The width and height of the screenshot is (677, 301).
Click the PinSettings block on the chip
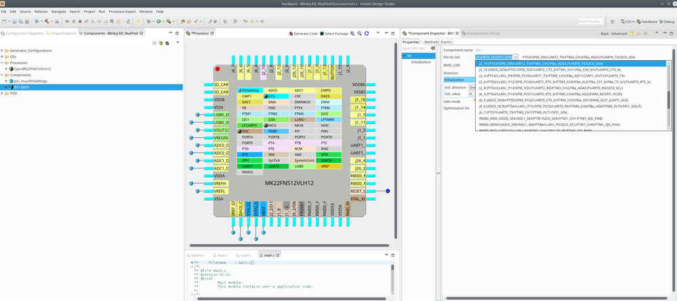(x=249, y=90)
